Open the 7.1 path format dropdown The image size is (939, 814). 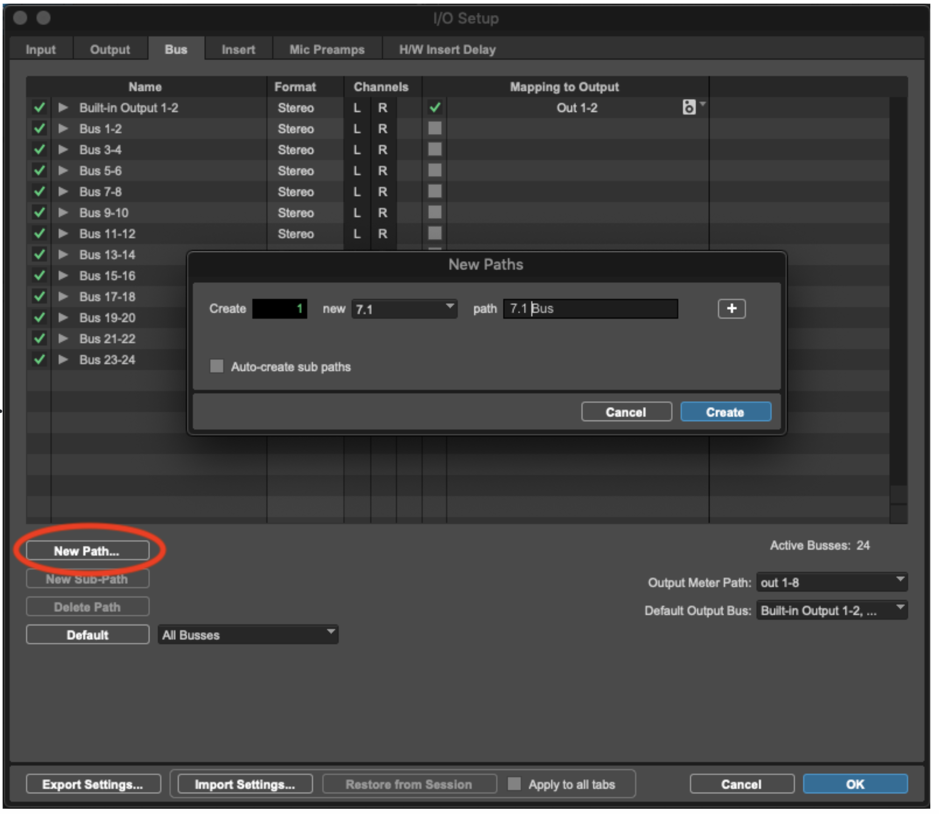(404, 309)
